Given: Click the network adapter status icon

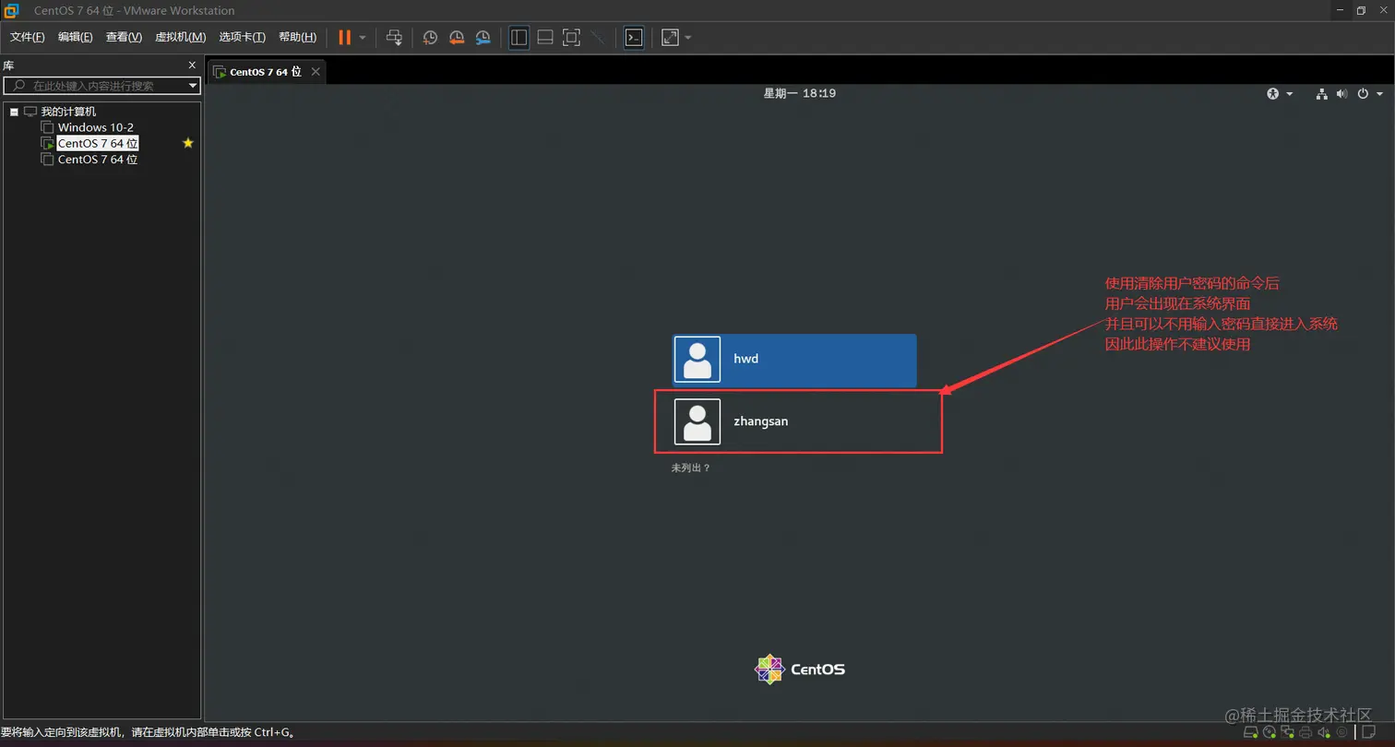Looking at the screenshot, I should point(1287,733).
